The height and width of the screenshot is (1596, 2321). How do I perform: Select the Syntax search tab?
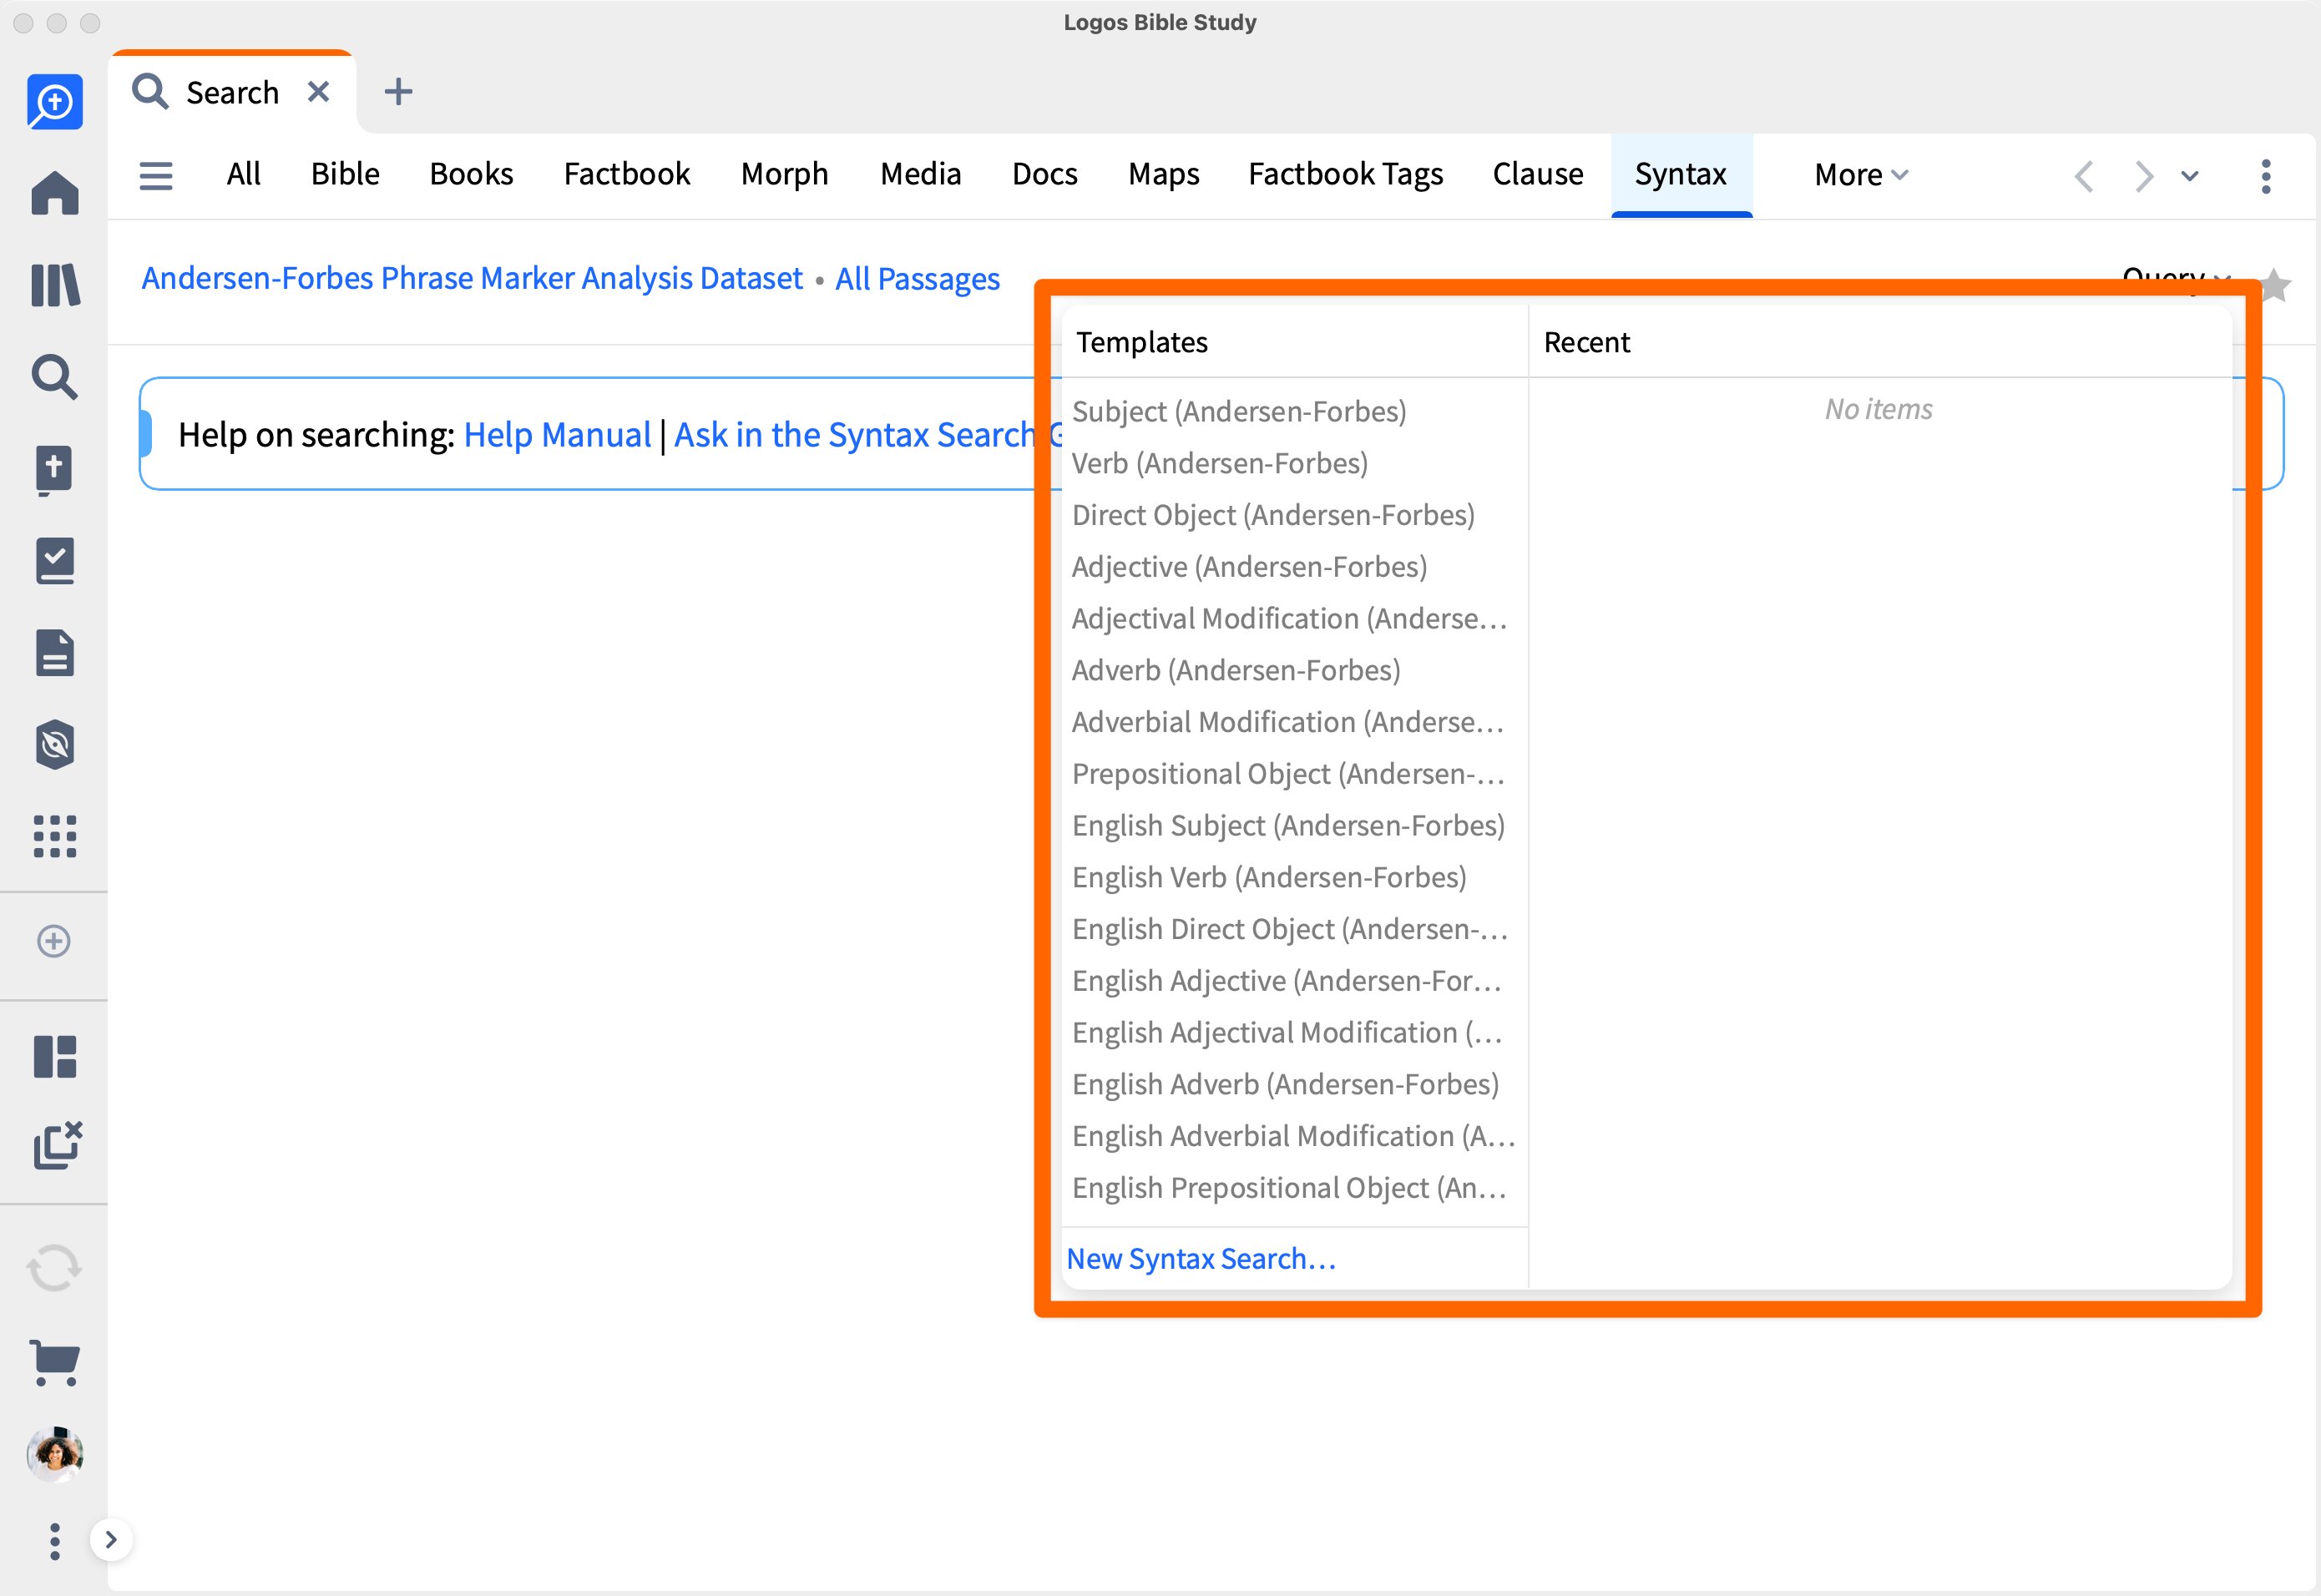(x=1681, y=175)
